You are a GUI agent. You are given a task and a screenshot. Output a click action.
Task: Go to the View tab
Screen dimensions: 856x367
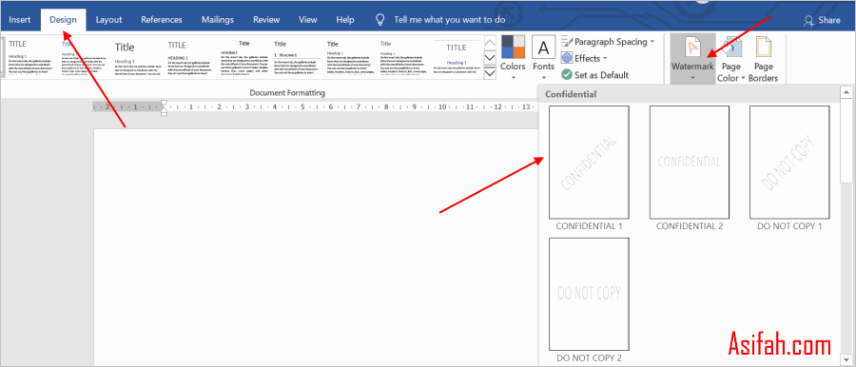308,20
